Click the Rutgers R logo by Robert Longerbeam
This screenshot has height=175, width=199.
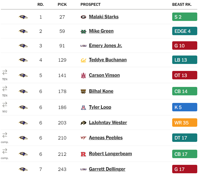[x=83, y=154]
